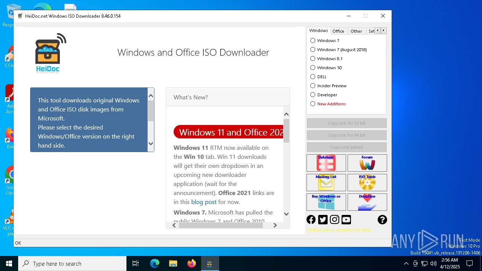Select the New Additions radio option
The height and width of the screenshot is (271, 482).
328,104
